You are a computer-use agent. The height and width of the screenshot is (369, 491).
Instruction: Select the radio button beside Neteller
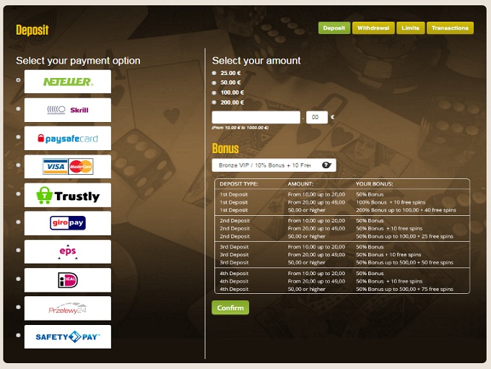click(x=19, y=80)
